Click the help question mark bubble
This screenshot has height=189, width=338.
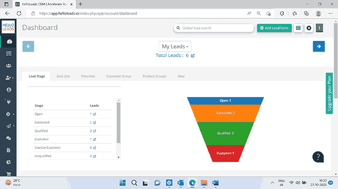(318, 157)
